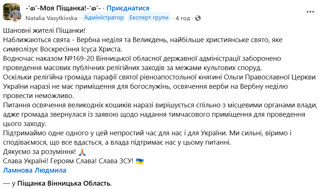
Task: Click the praying hands emoji
Action: coord(83,152)
